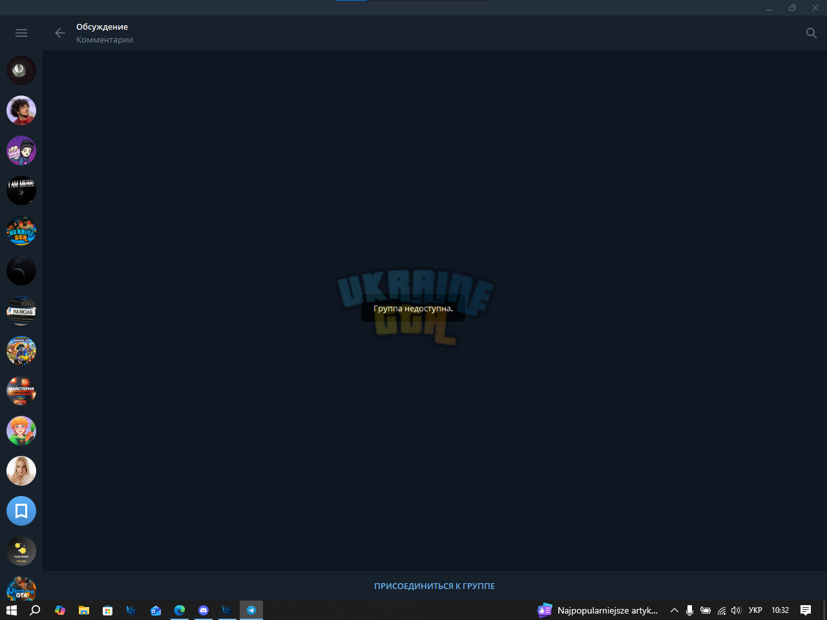Open the НАЛИЗАВ license plate chat
This screenshot has width=827, height=620.
[x=21, y=311]
